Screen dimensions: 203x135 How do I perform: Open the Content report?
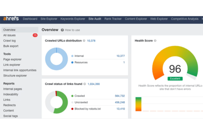[8, 111]
